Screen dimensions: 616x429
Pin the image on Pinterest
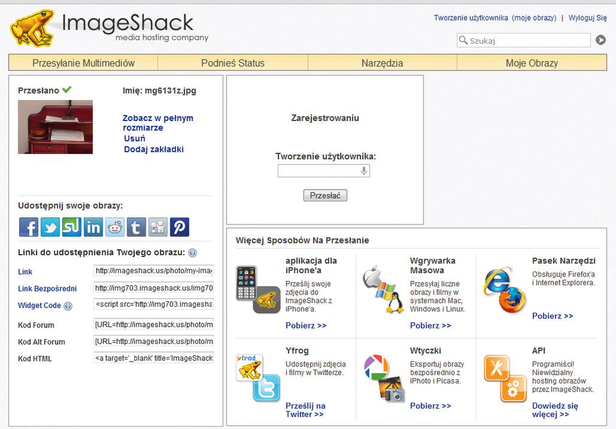click(x=180, y=227)
